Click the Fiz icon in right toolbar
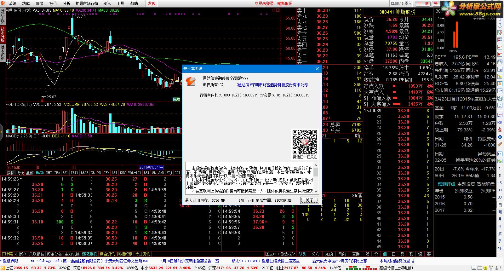The height and width of the screenshot is (271, 504). (x=500, y=91)
